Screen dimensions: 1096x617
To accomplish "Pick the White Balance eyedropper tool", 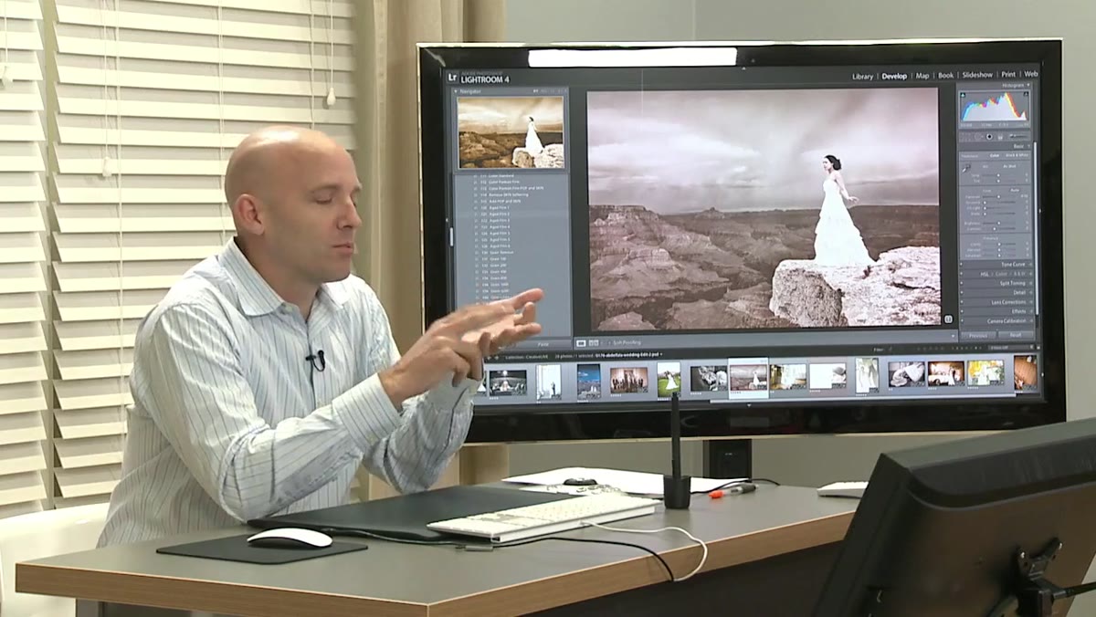I will click(x=966, y=168).
